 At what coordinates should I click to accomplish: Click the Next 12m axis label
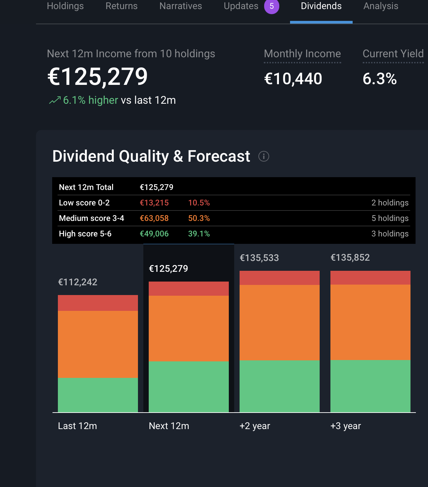pyautogui.click(x=169, y=426)
